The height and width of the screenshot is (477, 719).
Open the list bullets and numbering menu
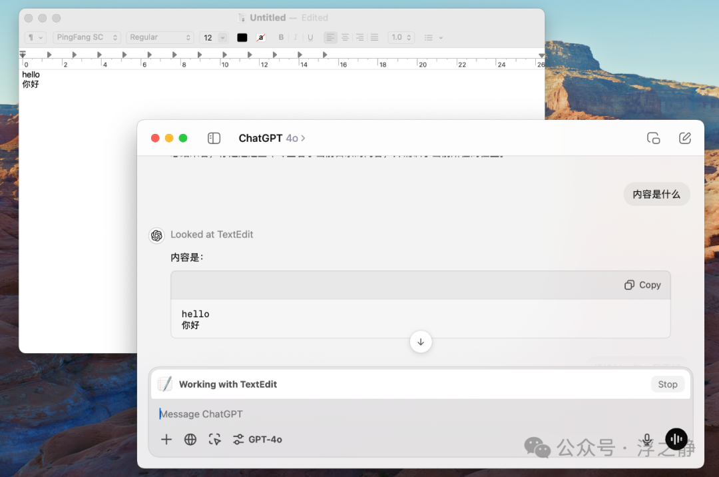[x=433, y=37]
